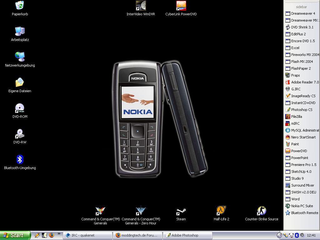The image size is (320, 240).
Task: Open Nokia PC Suite in the sidebar
Action: (302, 206)
